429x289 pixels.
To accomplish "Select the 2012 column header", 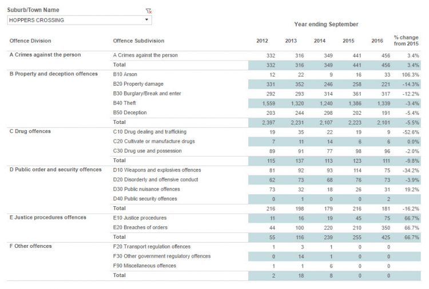I will 262,41.
